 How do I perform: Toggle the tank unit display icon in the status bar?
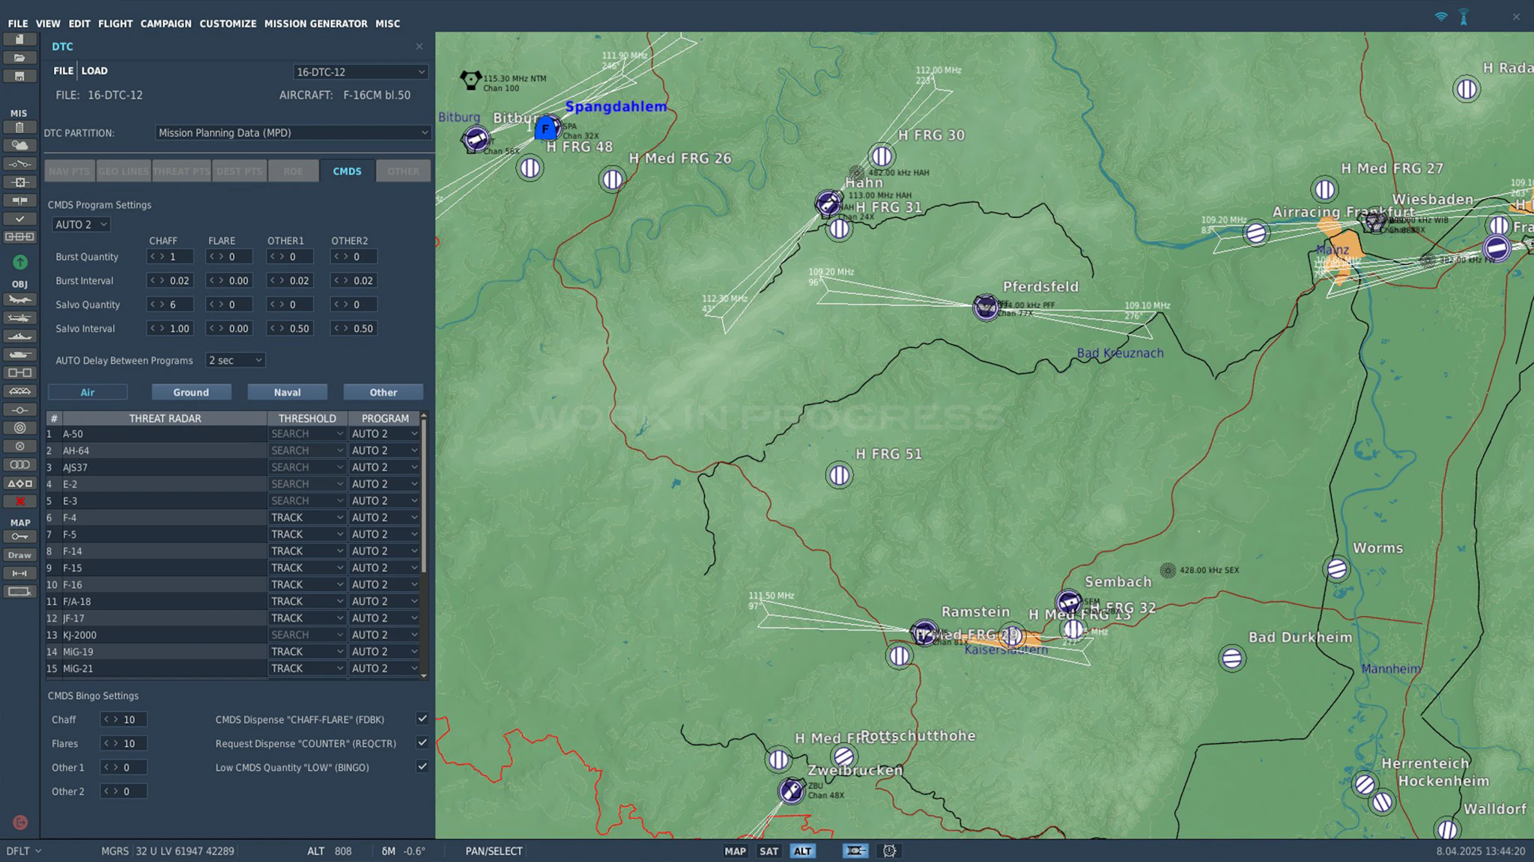pyautogui.click(x=855, y=851)
